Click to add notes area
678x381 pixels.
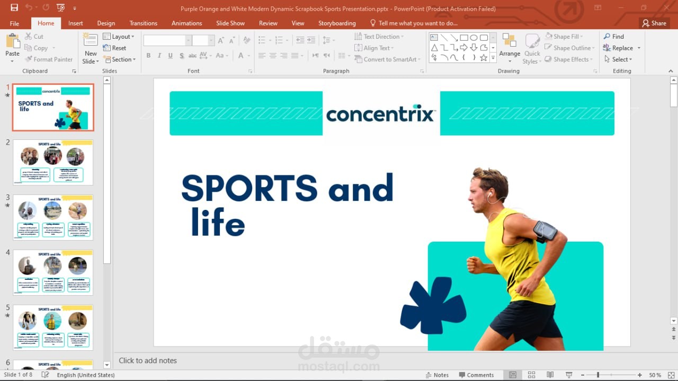coord(148,360)
